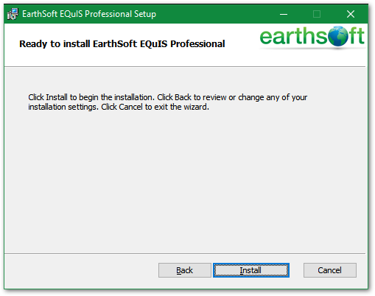This screenshot has height=296, width=375.
Task: Exit the wizard using the Cancel button
Action: point(330,270)
